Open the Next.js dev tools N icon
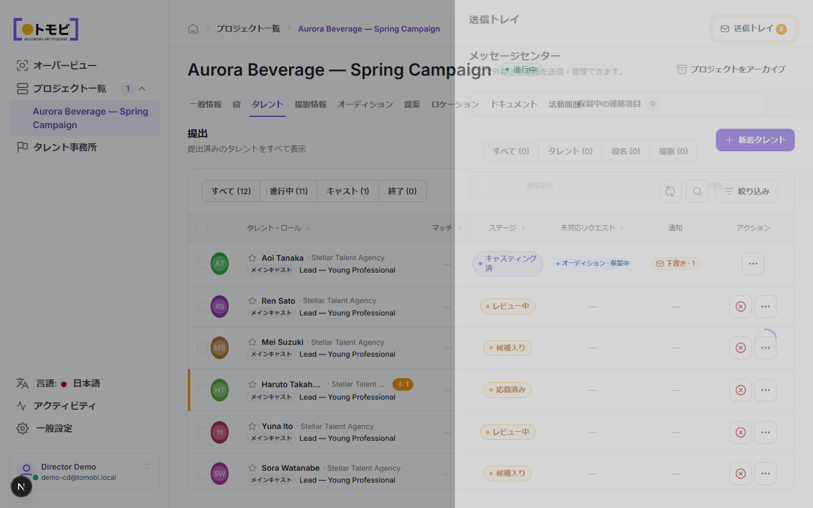 (x=21, y=487)
